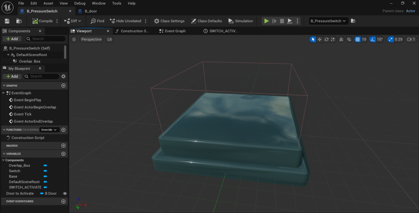Add a new variable with plus icon

(63, 154)
